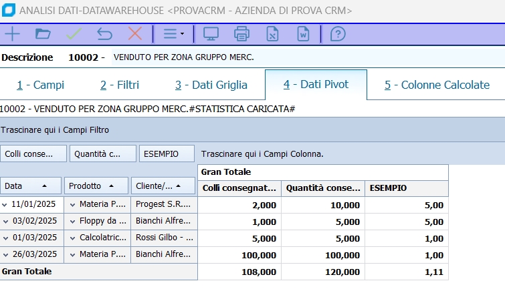Click the undo arrow icon
The width and height of the screenshot is (505, 295).
click(x=104, y=33)
